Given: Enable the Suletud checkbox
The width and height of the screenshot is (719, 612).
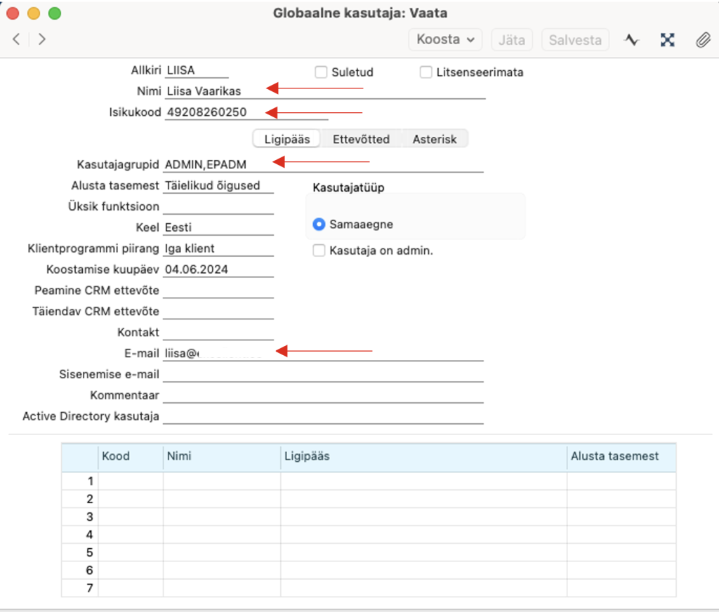Looking at the screenshot, I should coord(322,72).
